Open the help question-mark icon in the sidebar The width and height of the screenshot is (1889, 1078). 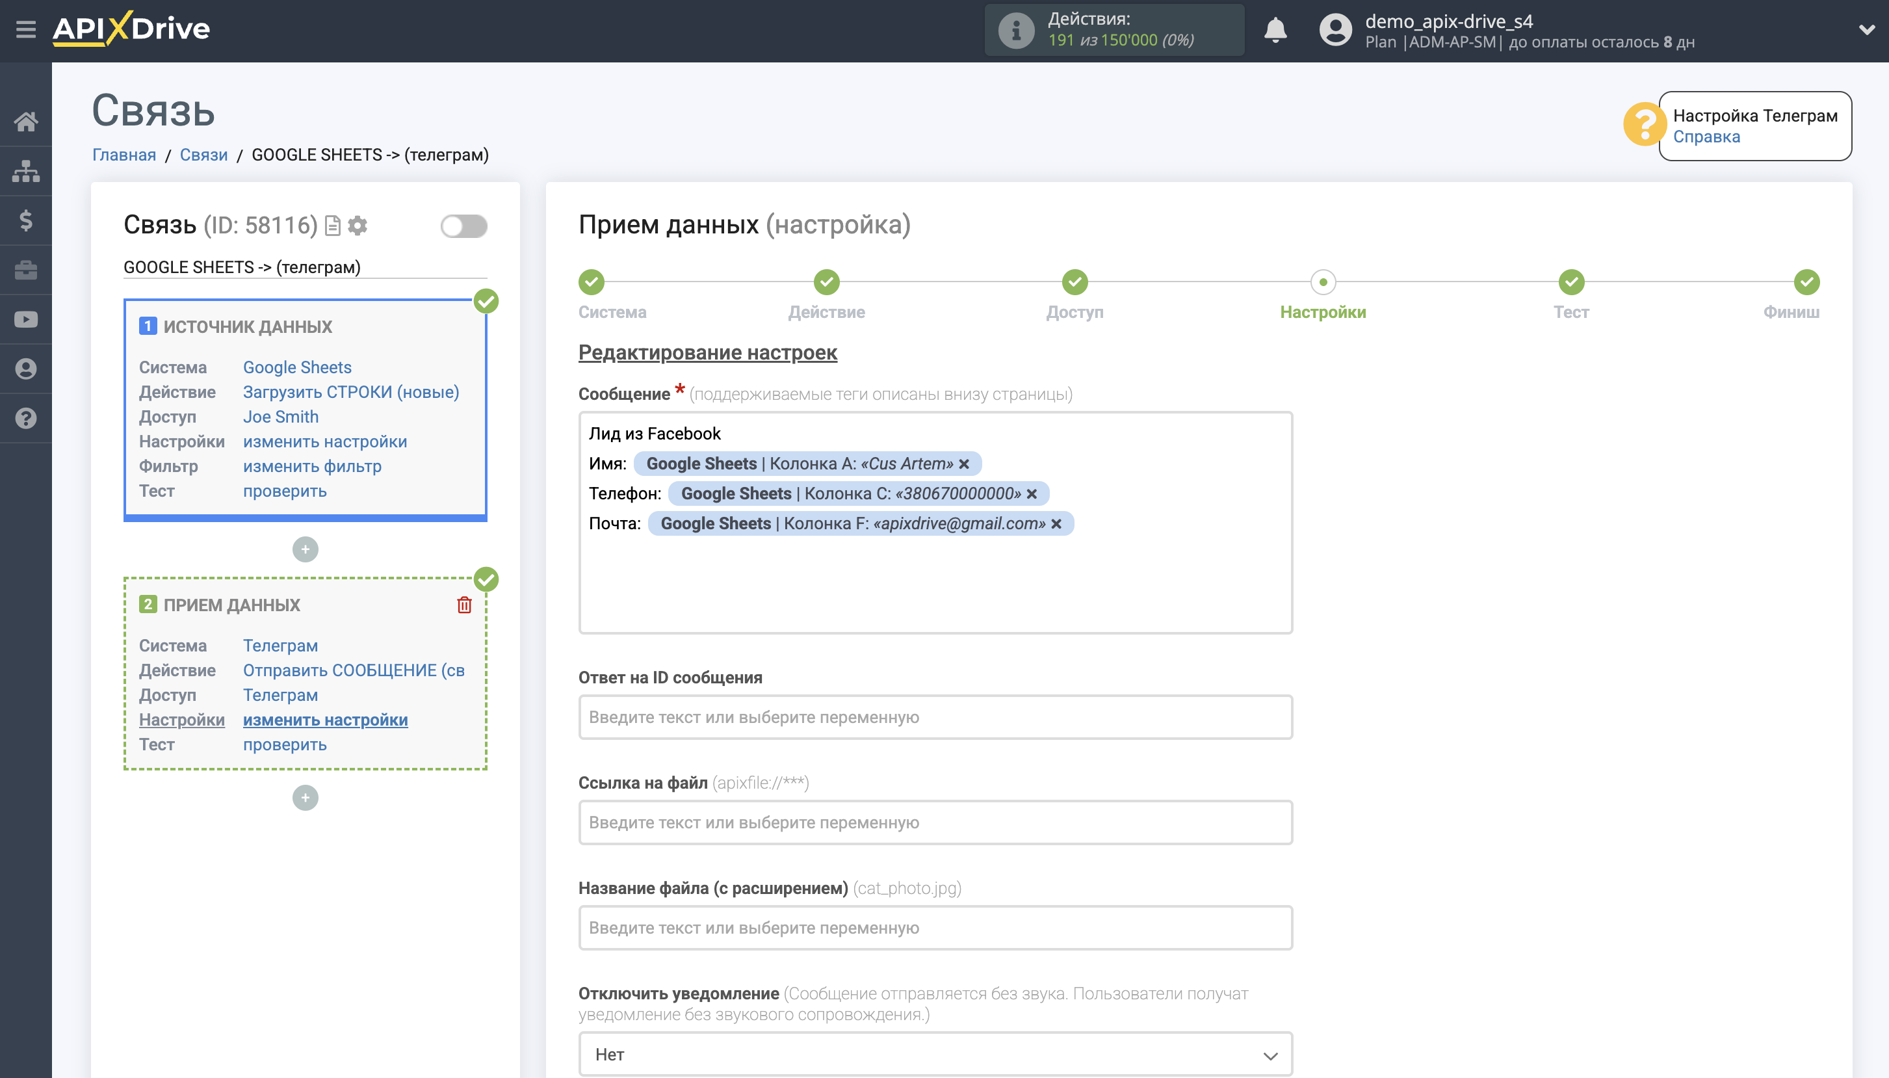click(27, 417)
